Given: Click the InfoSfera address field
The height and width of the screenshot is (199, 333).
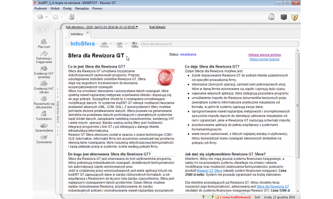Looking at the screenshot, I should pyautogui.click(x=220, y=44).
